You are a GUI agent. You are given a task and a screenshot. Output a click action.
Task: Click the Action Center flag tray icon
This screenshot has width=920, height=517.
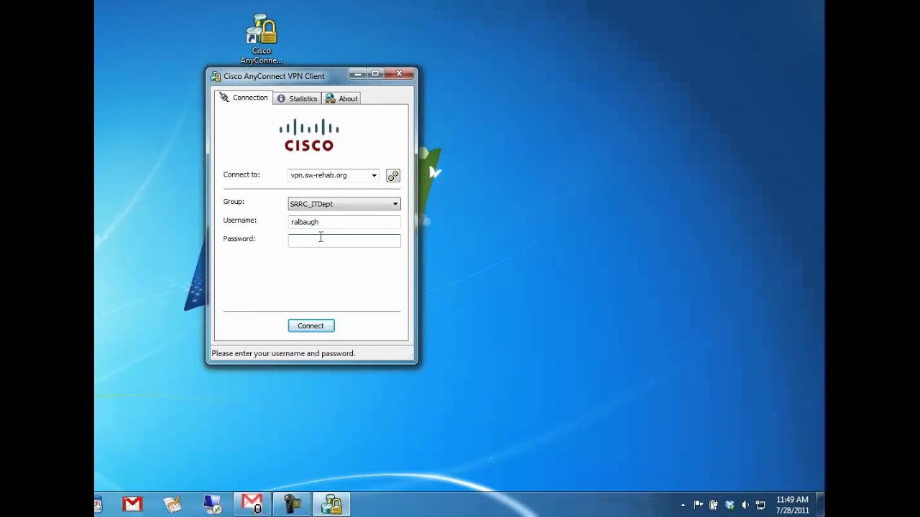[699, 505]
